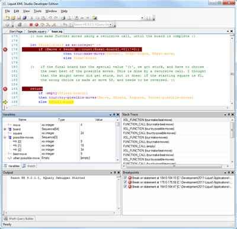The height and width of the screenshot is (229, 237).
Task: Click the Value column header in Variables
Action: (98, 120)
